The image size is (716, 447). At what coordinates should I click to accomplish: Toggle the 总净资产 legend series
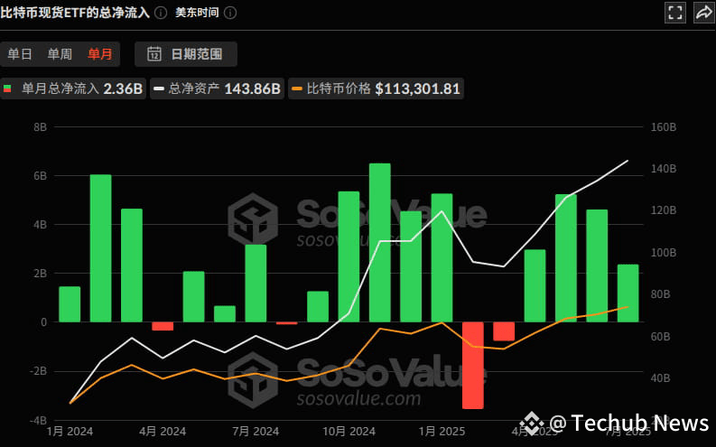217,88
